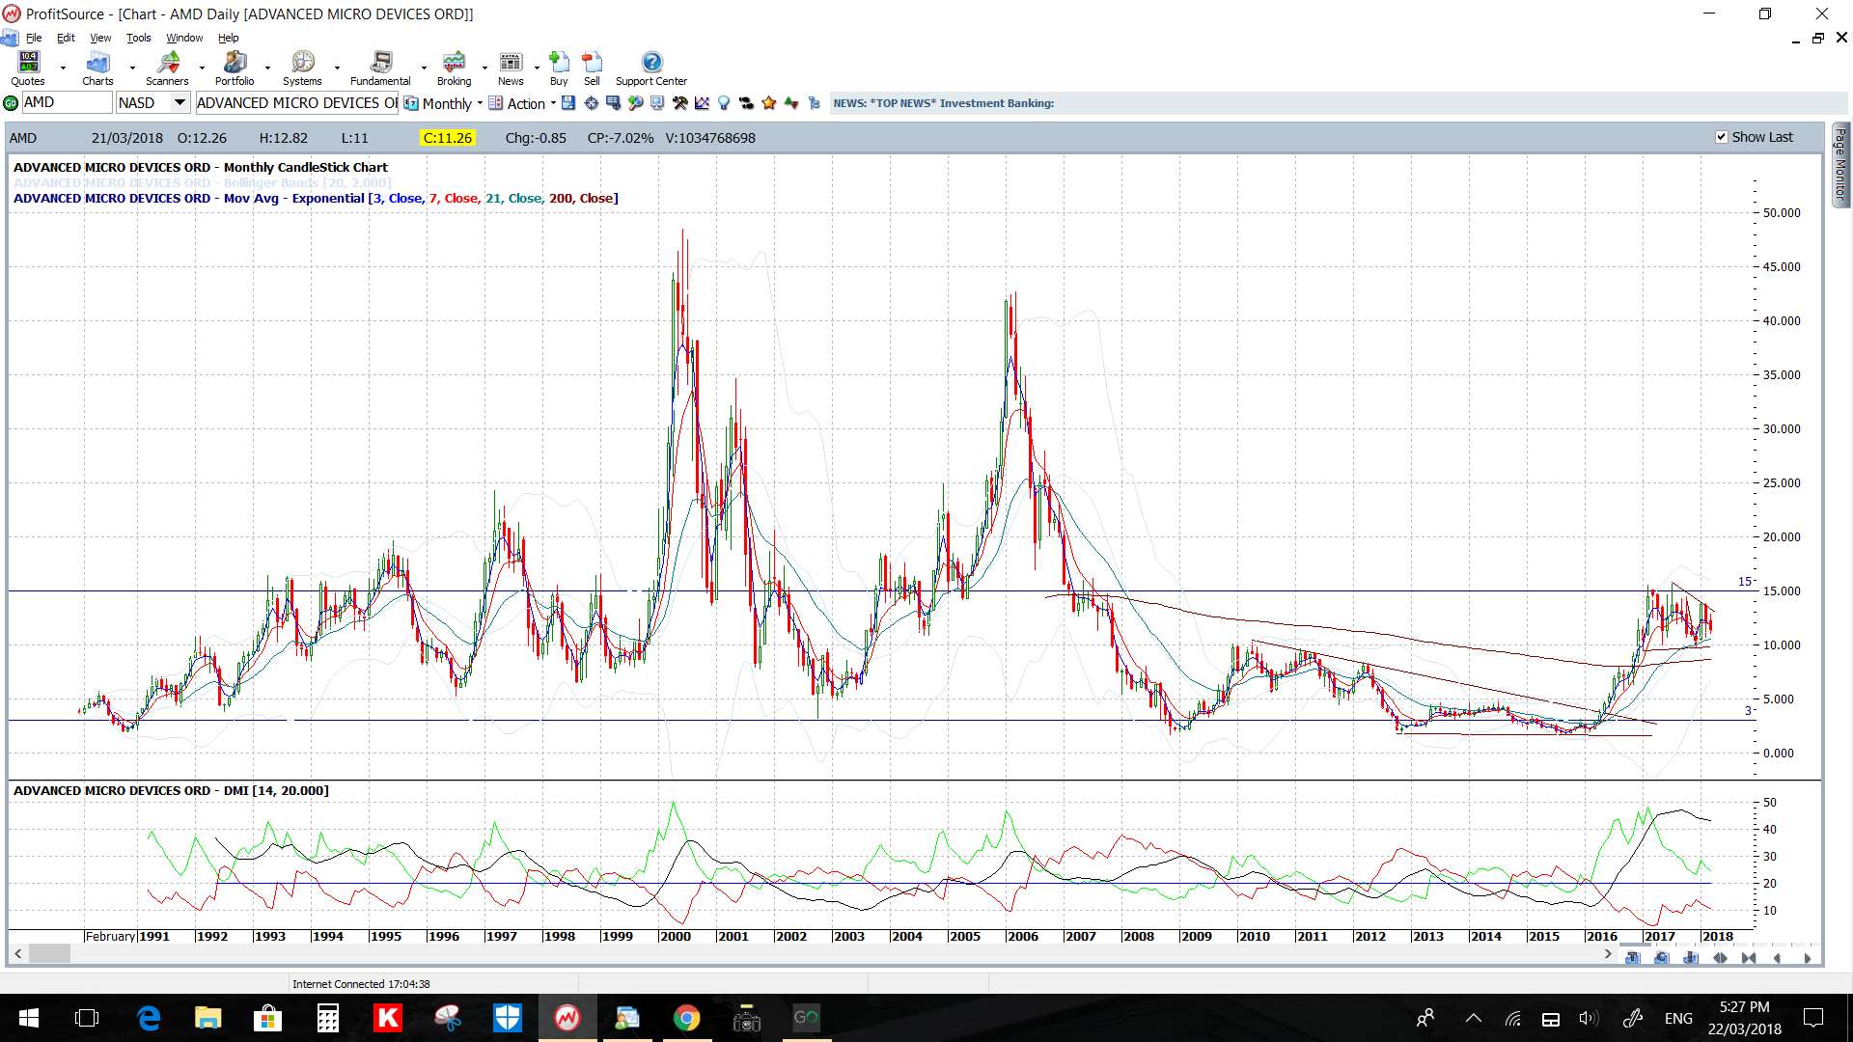Image resolution: width=1853 pixels, height=1042 pixels.
Task: Open the Window menu
Action: click(184, 38)
